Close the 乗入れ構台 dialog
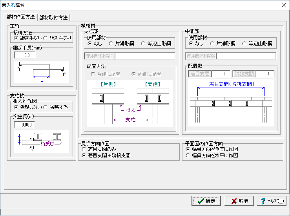This screenshot has height=216, width=290. pyautogui.click(x=284, y=5)
